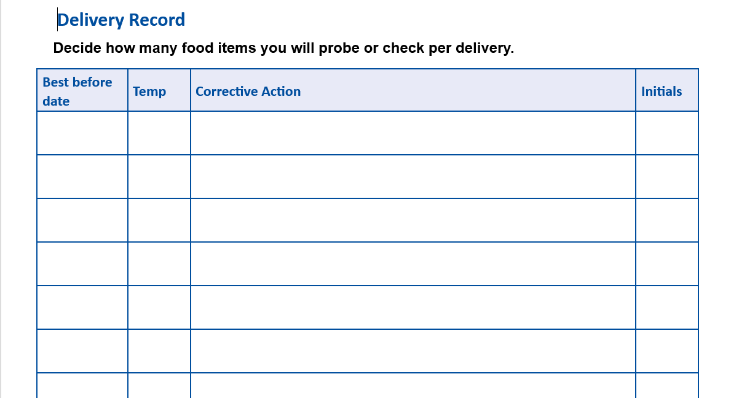Place cursor in first empty Temp cell
Image resolution: width=731 pixels, height=398 pixels.
point(159,133)
